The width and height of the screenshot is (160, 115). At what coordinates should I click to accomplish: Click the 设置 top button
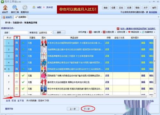(x=113, y=8)
